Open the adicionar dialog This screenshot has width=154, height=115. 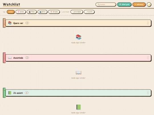pyautogui.click(x=139, y=5)
